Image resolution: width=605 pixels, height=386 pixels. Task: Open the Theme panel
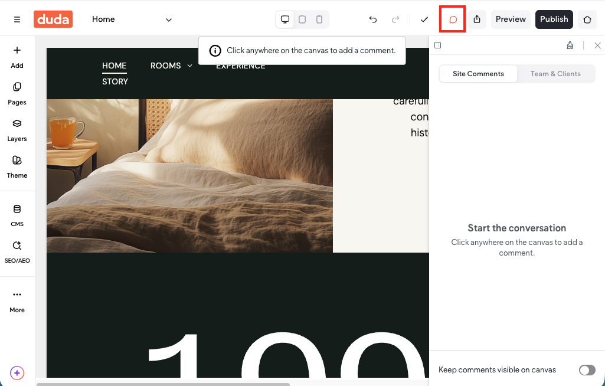click(17, 167)
